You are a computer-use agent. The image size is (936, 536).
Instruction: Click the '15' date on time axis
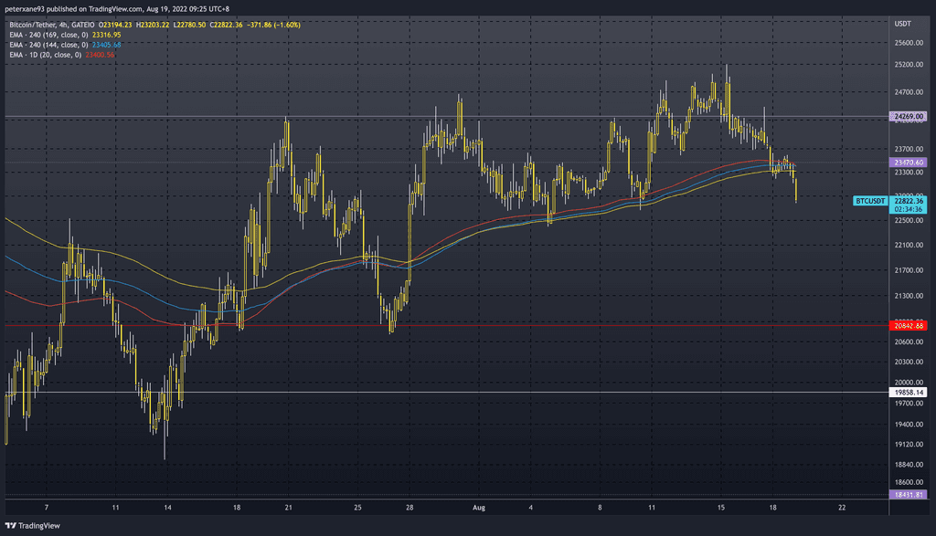click(721, 508)
